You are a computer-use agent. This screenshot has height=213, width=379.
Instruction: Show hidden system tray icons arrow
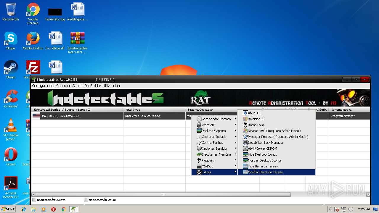(330, 209)
